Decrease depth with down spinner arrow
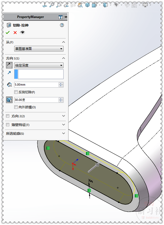The height and width of the screenshot is (225, 164). coord(61,86)
